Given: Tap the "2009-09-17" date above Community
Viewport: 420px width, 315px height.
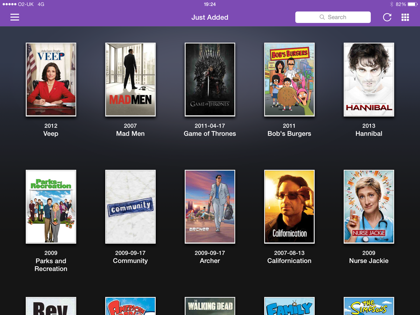Looking at the screenshot, I should coord(130,253).
